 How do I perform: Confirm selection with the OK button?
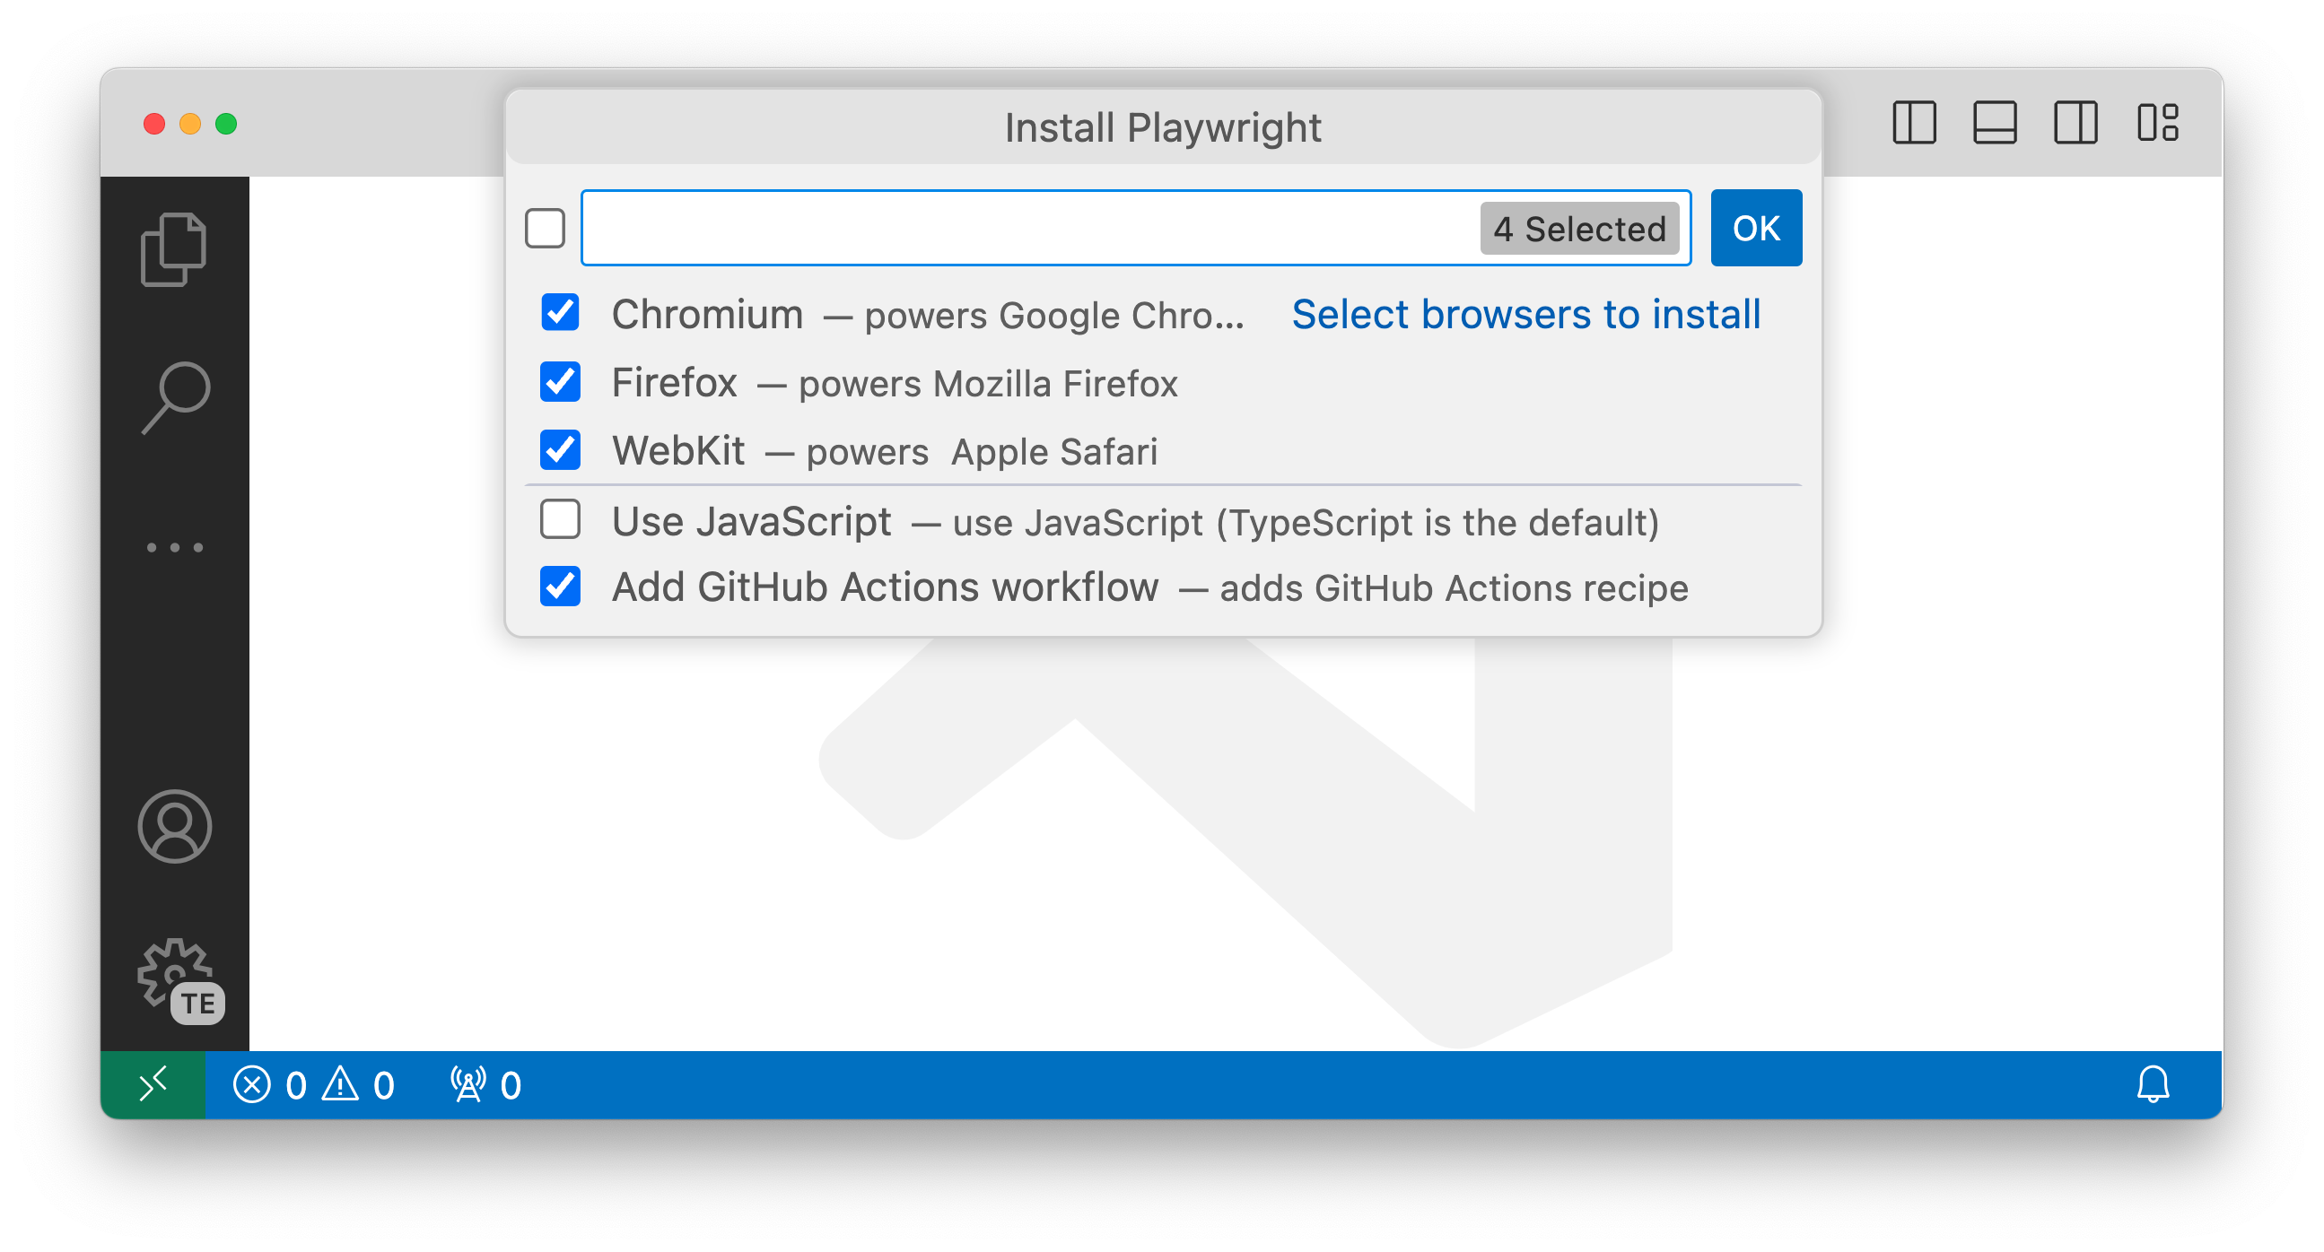[x=1756, y=228]
